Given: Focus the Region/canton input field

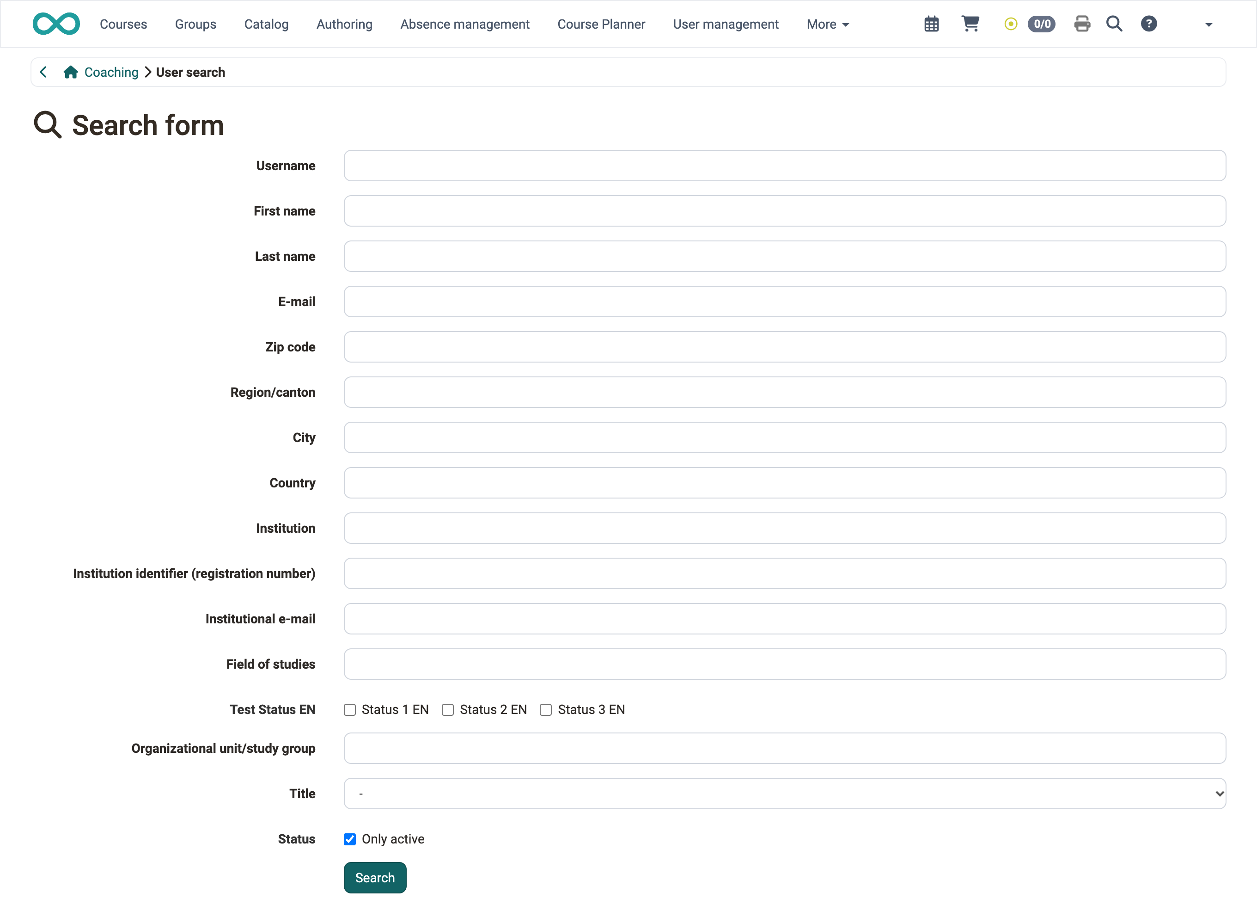Looking at the screenshot, I should coord(785,393).
